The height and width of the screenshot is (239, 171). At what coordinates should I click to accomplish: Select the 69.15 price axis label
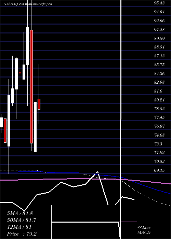pyautogui.click(x=159, y=170)
